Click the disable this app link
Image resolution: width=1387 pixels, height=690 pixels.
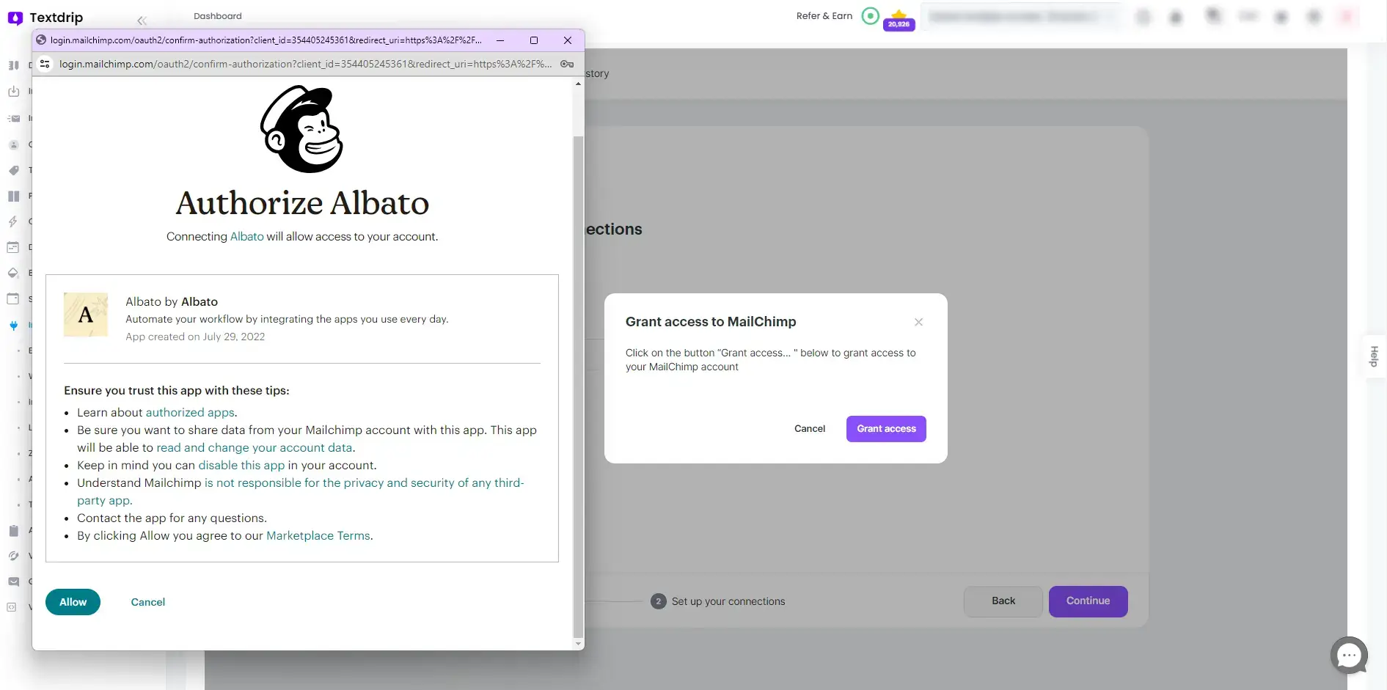241,465
